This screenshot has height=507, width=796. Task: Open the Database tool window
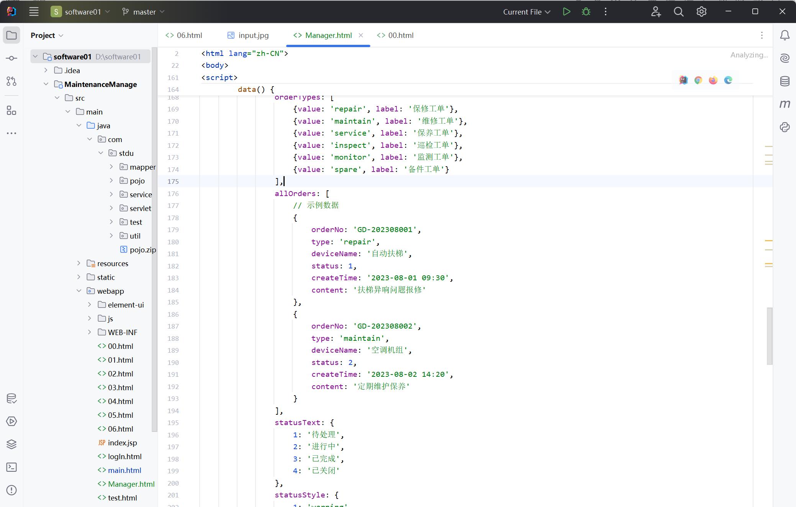pos(785,81)
